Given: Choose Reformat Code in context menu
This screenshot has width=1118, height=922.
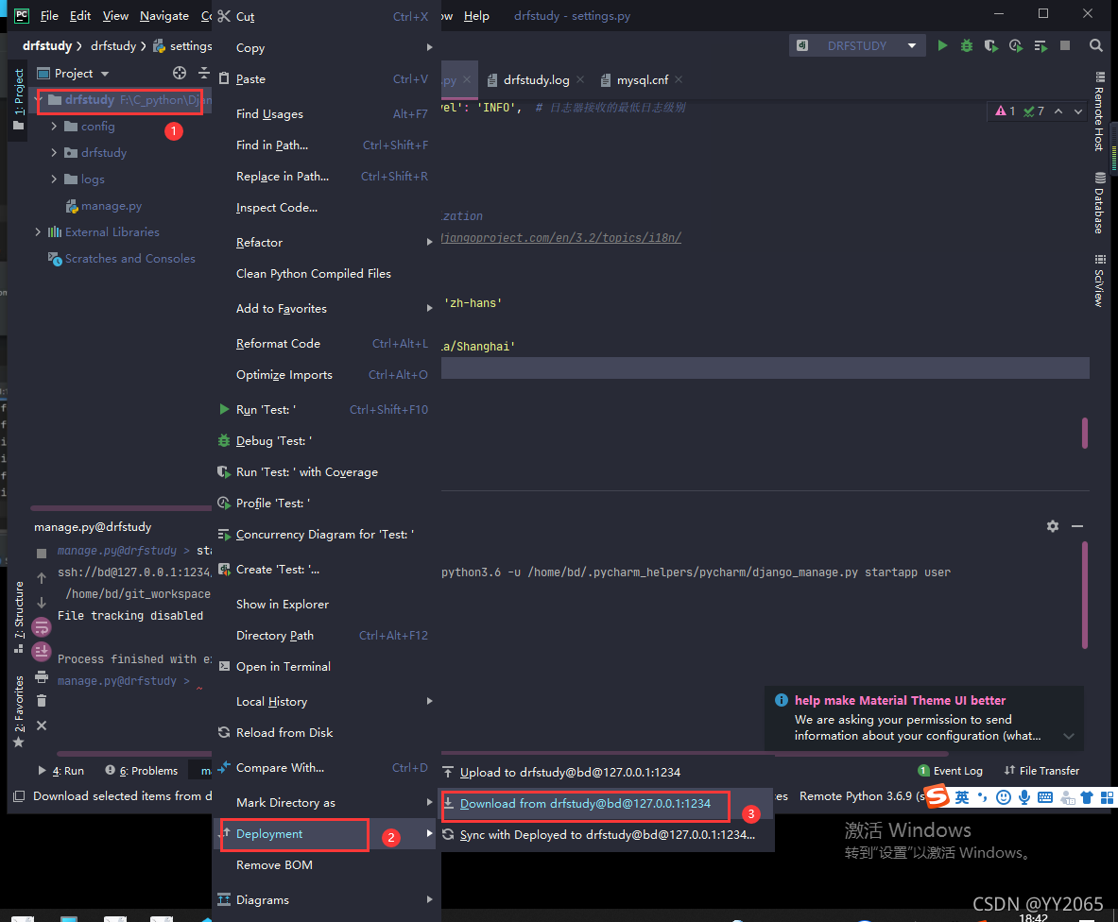Looking at the screenshot, I should pos(327,344).
